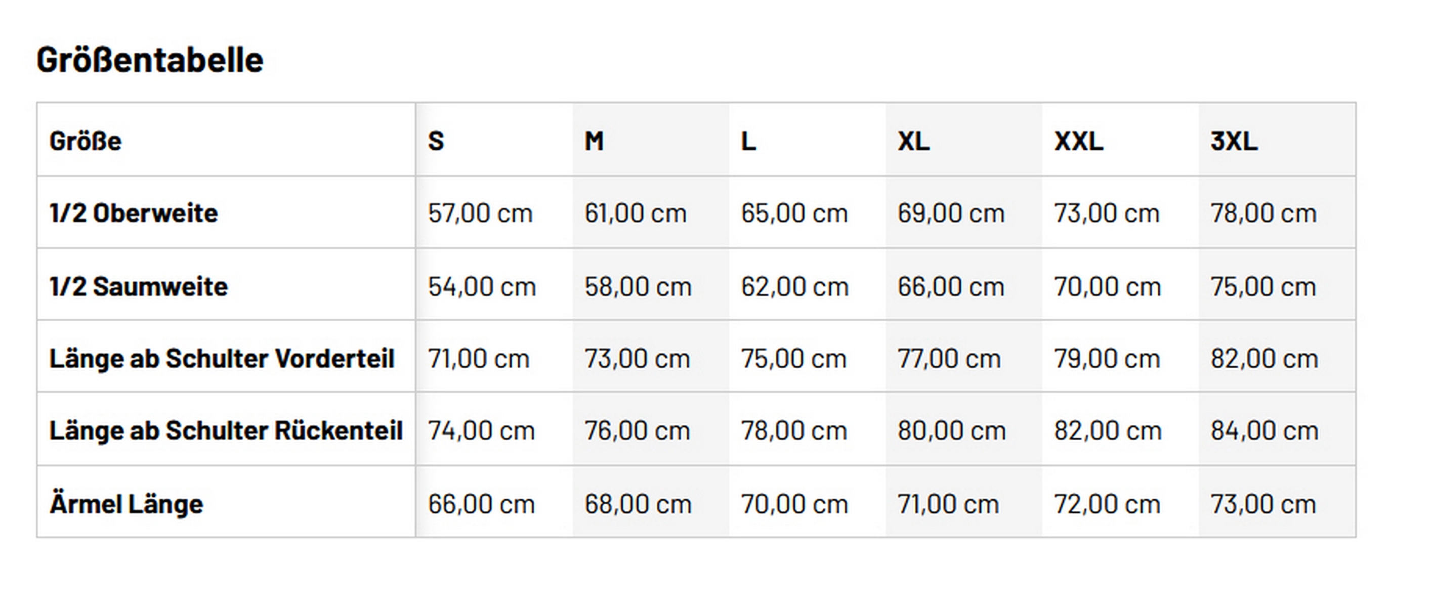The height and width of the screenshot is (607, 1432).
Task: Select the Größe header cell
Action: 85,141
